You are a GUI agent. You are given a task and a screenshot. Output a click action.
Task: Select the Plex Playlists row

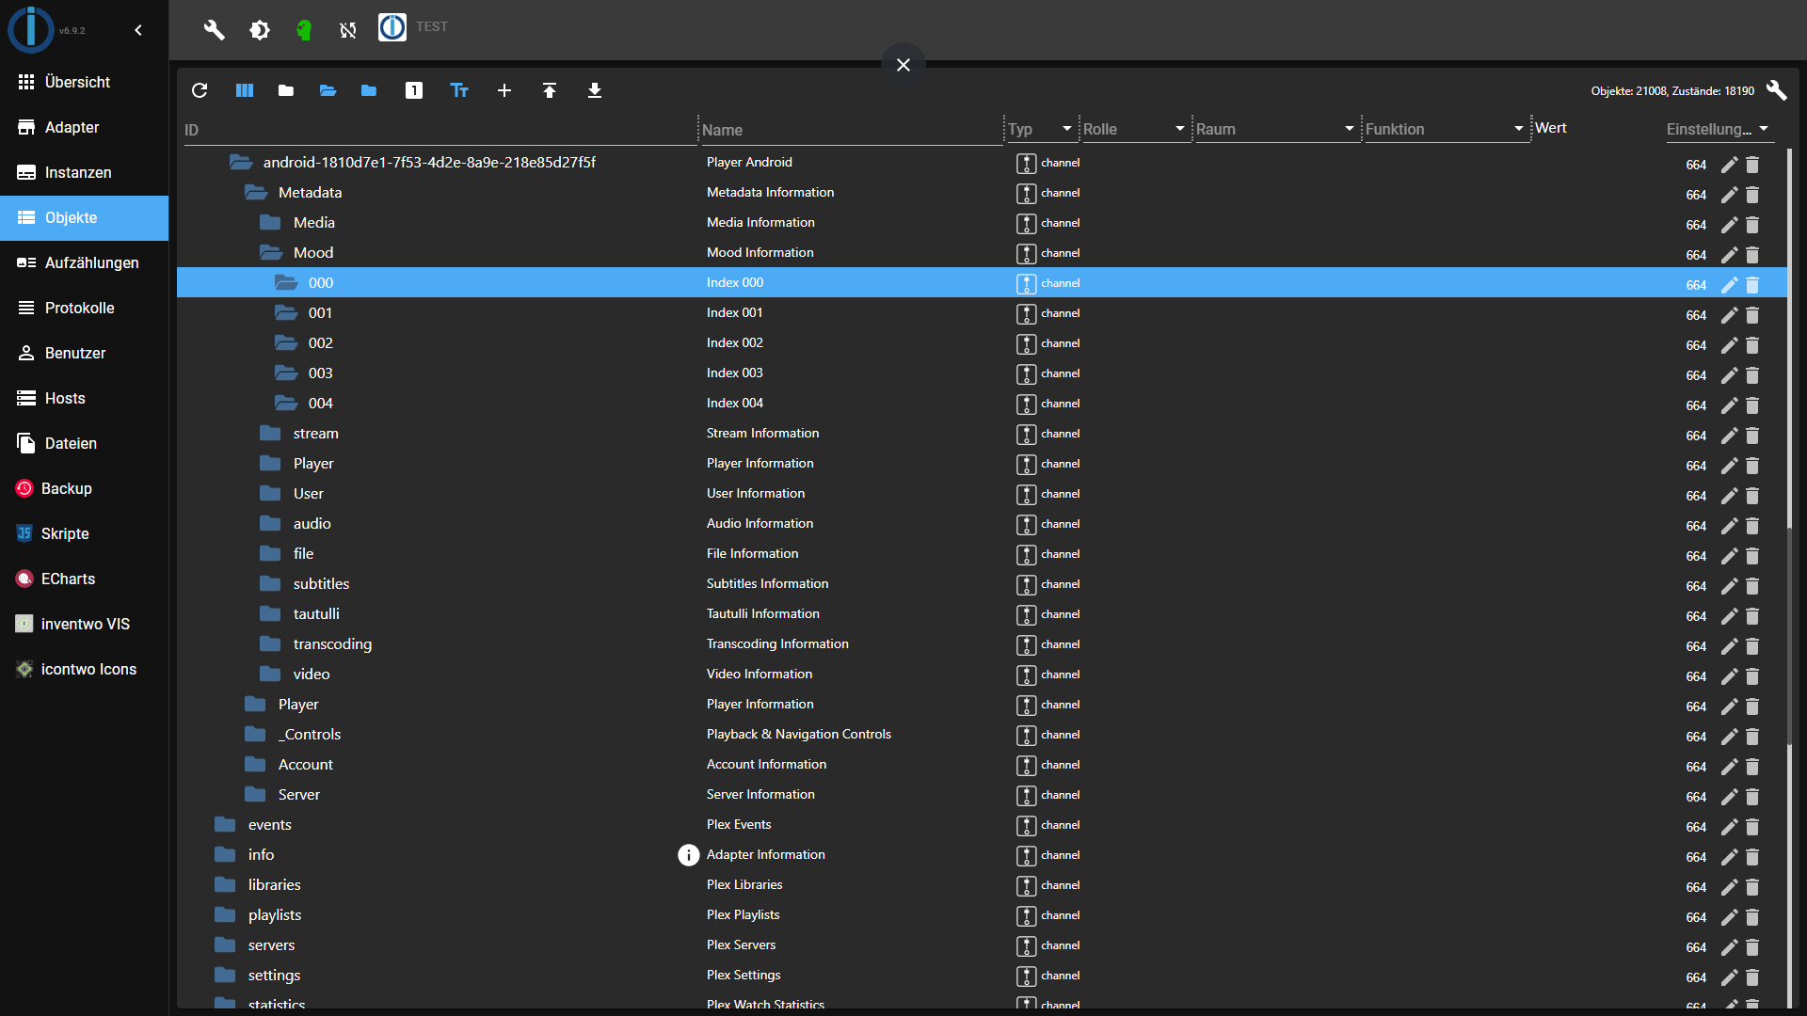tap(982, 914)
